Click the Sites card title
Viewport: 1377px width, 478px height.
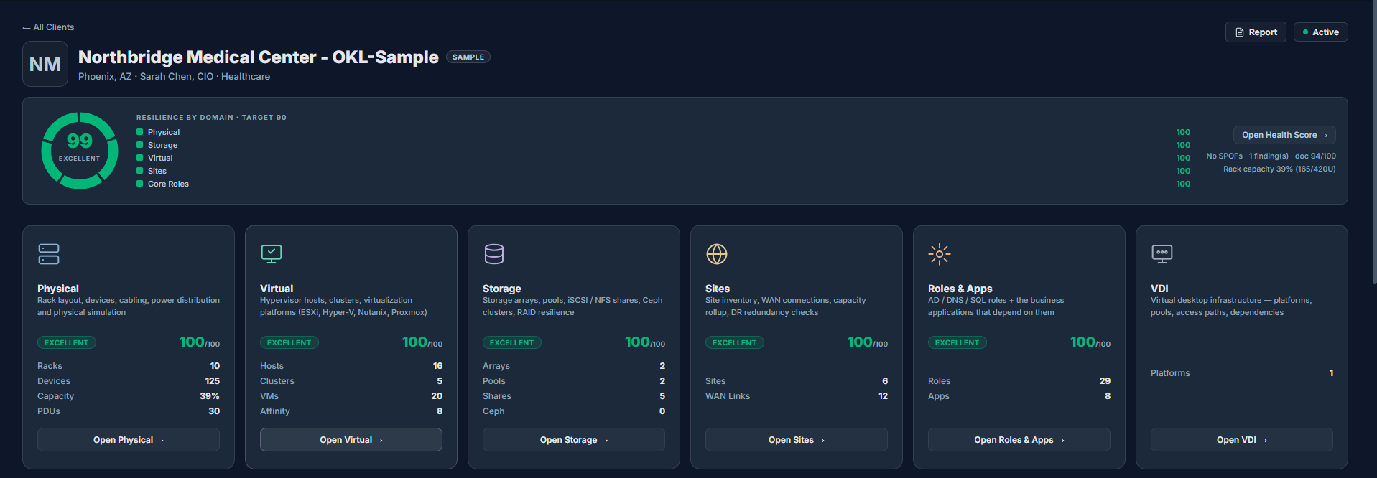pyautogui.click(x=718, y=289)
